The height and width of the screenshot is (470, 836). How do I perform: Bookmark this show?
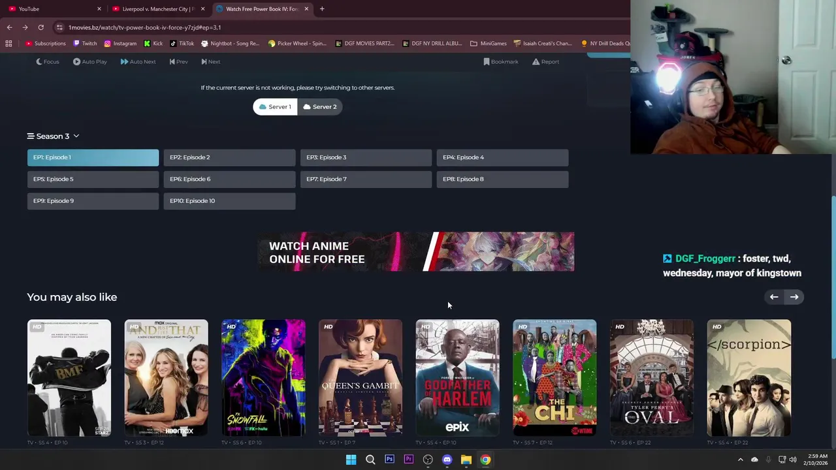[501, 61]
